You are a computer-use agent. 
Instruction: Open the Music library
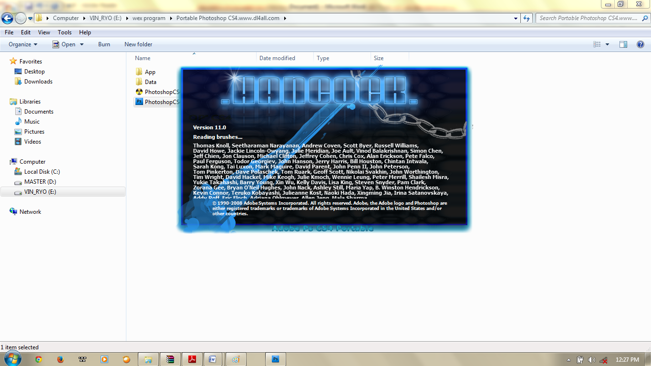tap(32, 122)
